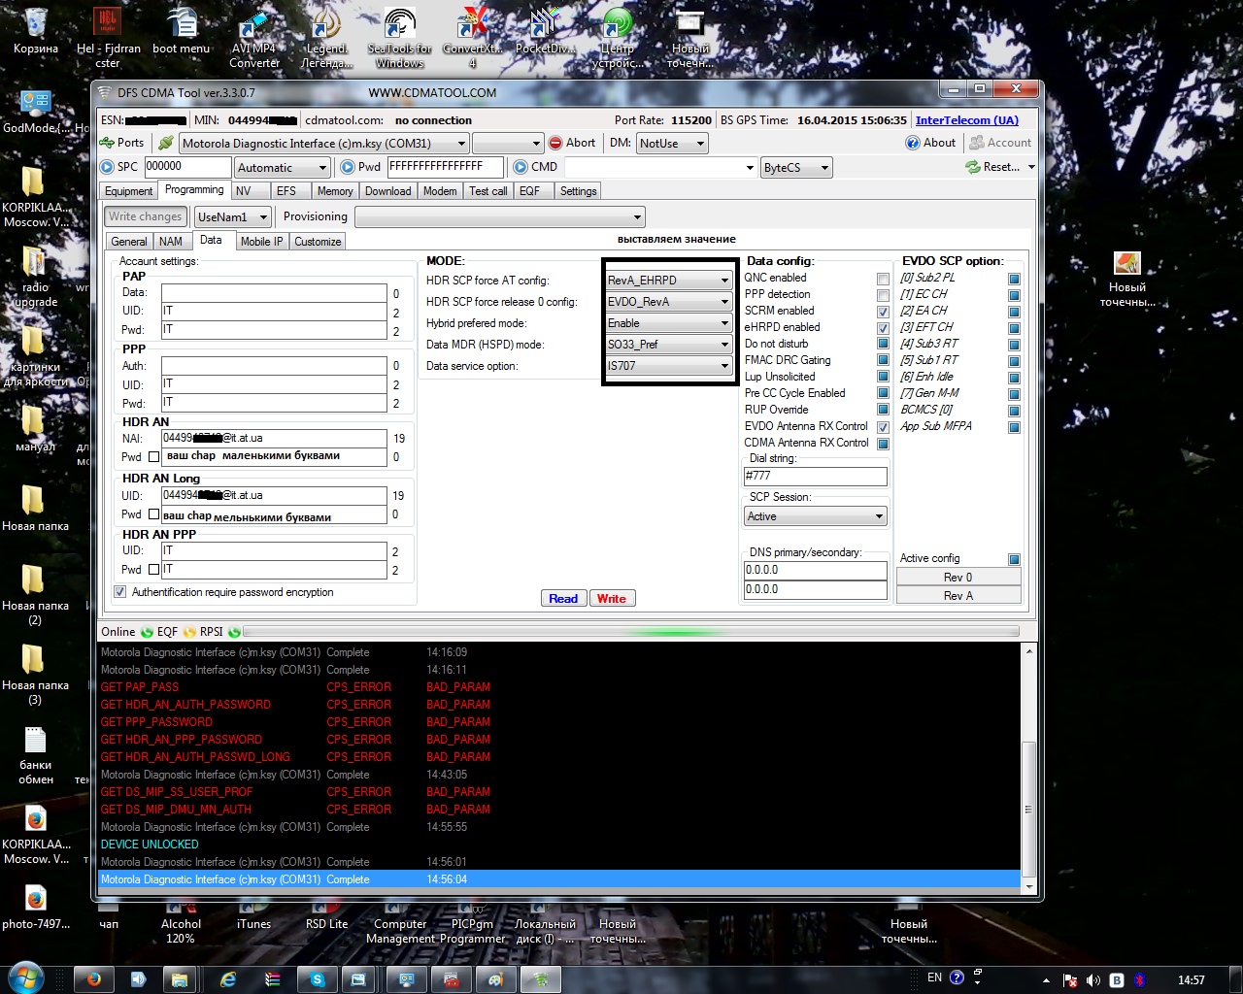
Task: Switch to the EFS tab
Action: click(x=286, y=191)
